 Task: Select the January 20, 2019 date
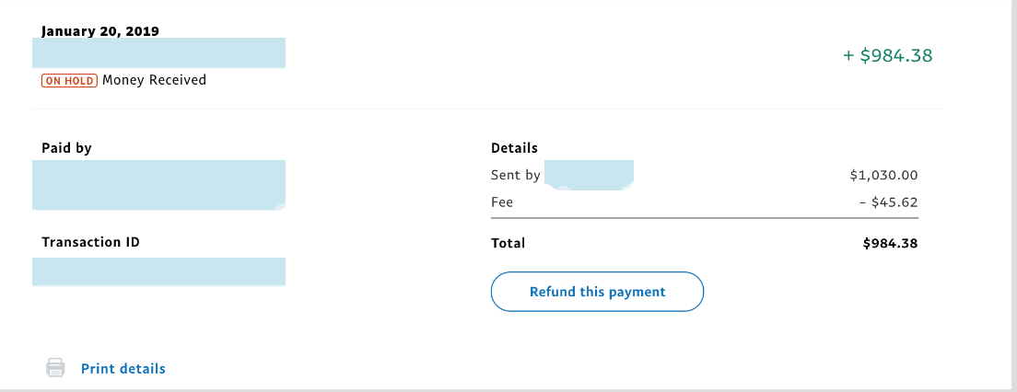[x=100, y=30]
